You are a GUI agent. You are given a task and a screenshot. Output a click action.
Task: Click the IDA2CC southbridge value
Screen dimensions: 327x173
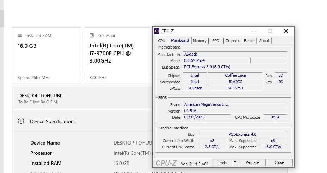tap(235, 82)
